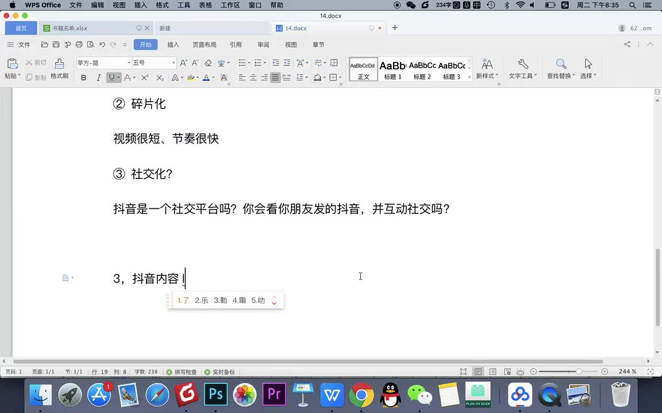Image resolution: width=662 pixels, height=413 pixels.
Task: Switch to Page Layout (页面布局) tab
Action: [205, 45]
